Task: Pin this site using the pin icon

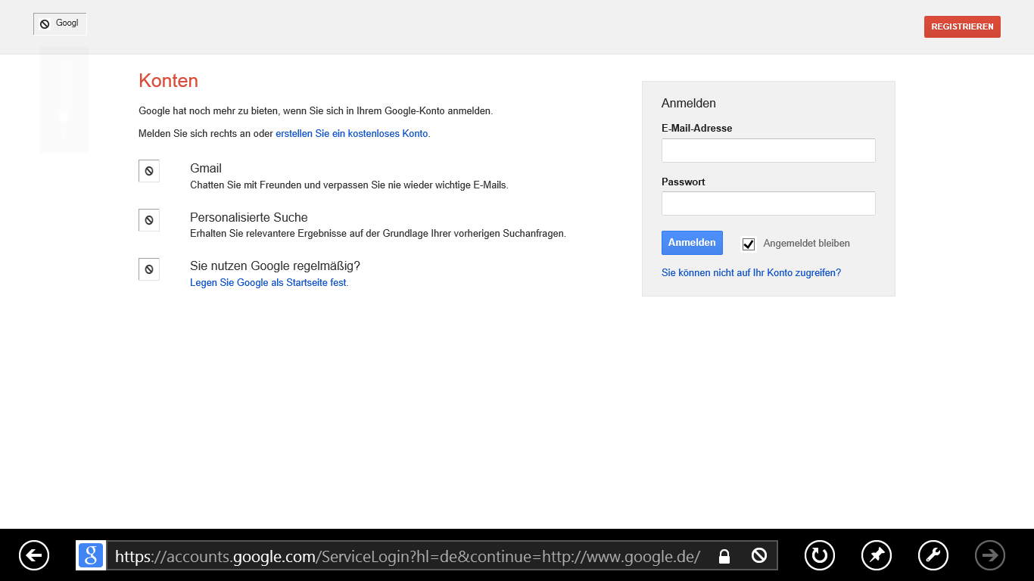Action: point(877,555)
